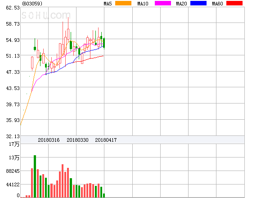Click the 13万 volume axis label
Viewport: 270px width, 198px height.
pos(14,157)
